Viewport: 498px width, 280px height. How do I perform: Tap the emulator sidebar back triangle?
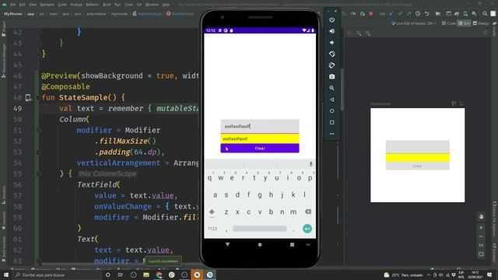(x=332, y=100)
